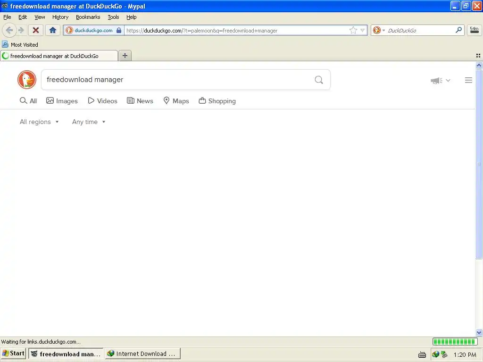This screenshot has width=483, height=362.
Task: Click the list all tabs grid icon
Action: coord(478,56)
